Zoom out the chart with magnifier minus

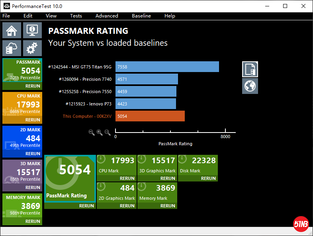pyautogui.click(x=92, y=133)
